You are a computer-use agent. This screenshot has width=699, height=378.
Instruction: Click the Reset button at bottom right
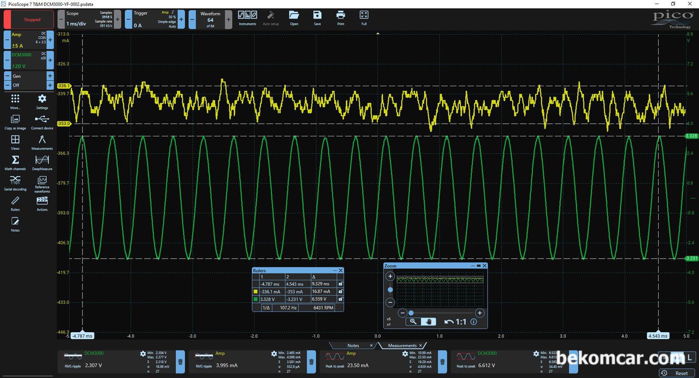(677, 373)
